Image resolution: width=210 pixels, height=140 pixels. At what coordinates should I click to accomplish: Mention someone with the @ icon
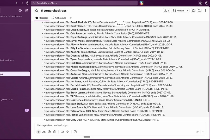(54, 132)
